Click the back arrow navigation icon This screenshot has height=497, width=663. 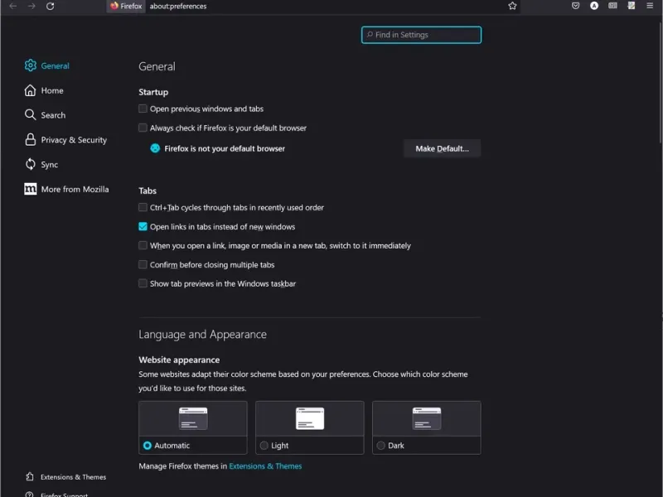pos(12,6)
